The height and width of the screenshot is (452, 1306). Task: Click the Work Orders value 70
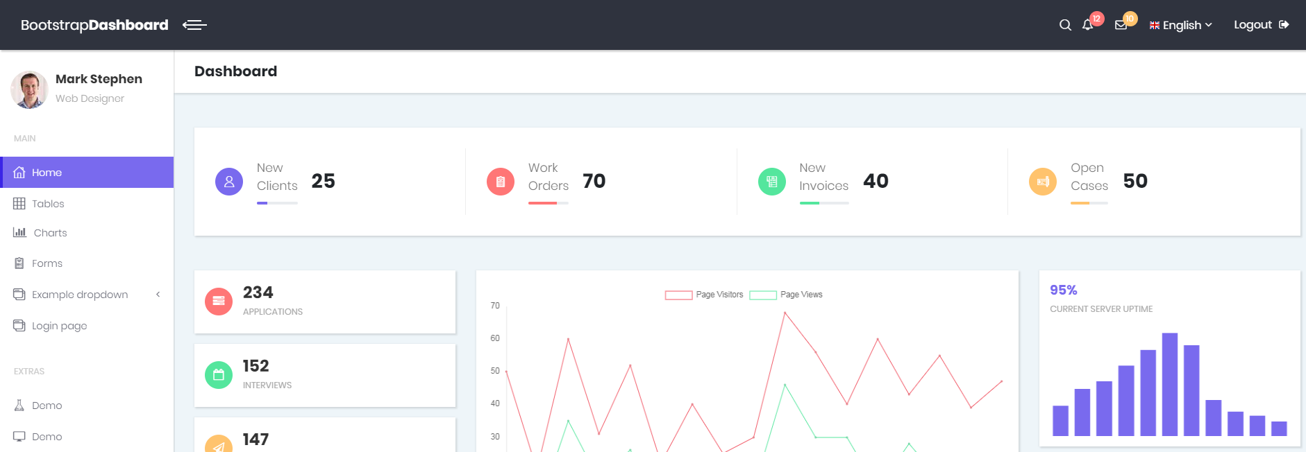coord(594,181)
